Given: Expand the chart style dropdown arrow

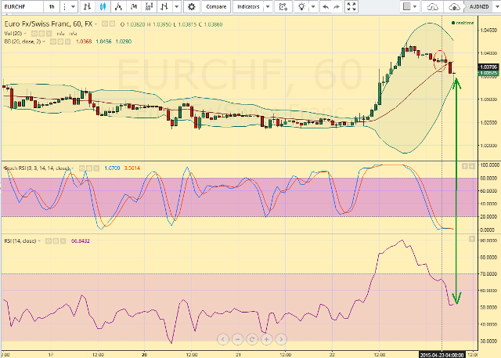Looking at the screenshot, I should pos(177,6).
